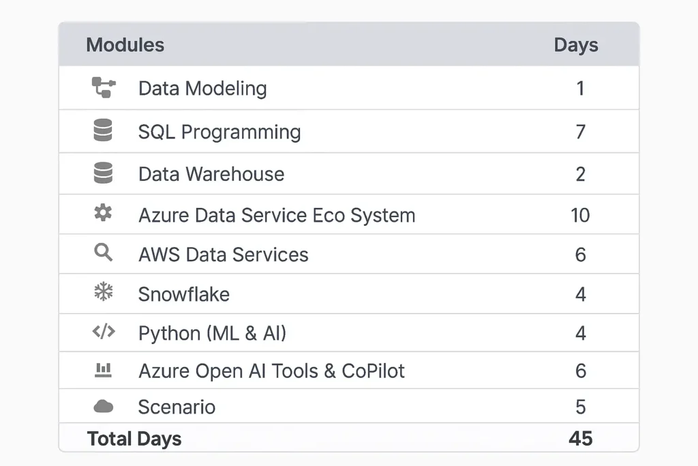Click the gear icon for Azure Data Service
Viewport: 698px width, 466px height.
tap(103, 214)
